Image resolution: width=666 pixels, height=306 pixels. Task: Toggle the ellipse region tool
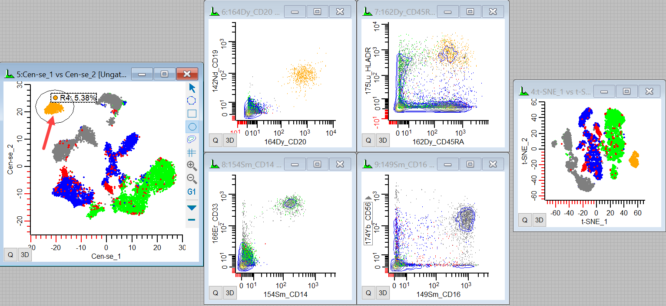coord(192,127)
